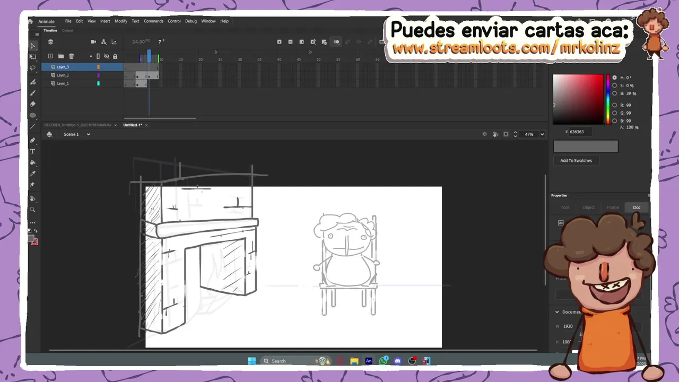Click the Delete layer trash icon
679x382 pixels.
tap(72, 56)
